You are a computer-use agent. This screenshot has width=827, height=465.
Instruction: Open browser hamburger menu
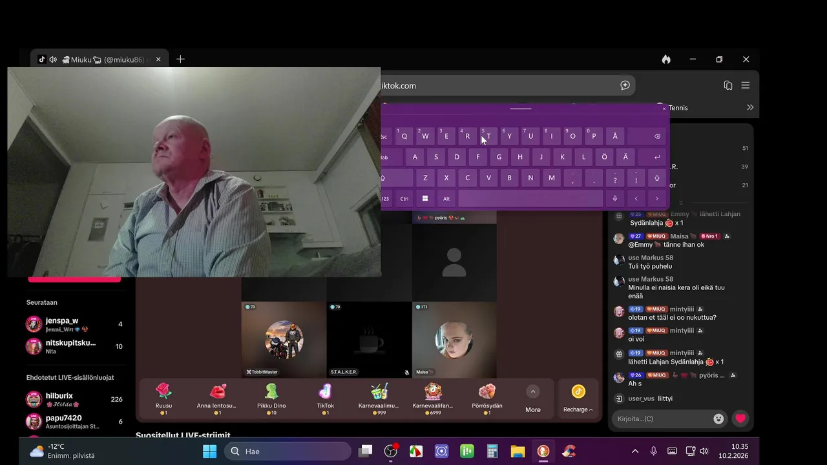coord(745,85)
